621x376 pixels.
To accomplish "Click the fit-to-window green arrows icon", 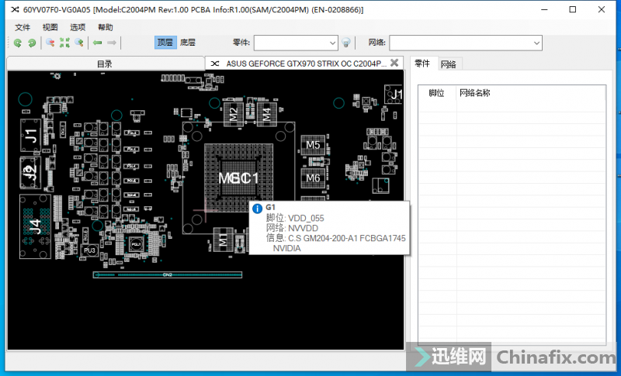I will pos(64,43).
